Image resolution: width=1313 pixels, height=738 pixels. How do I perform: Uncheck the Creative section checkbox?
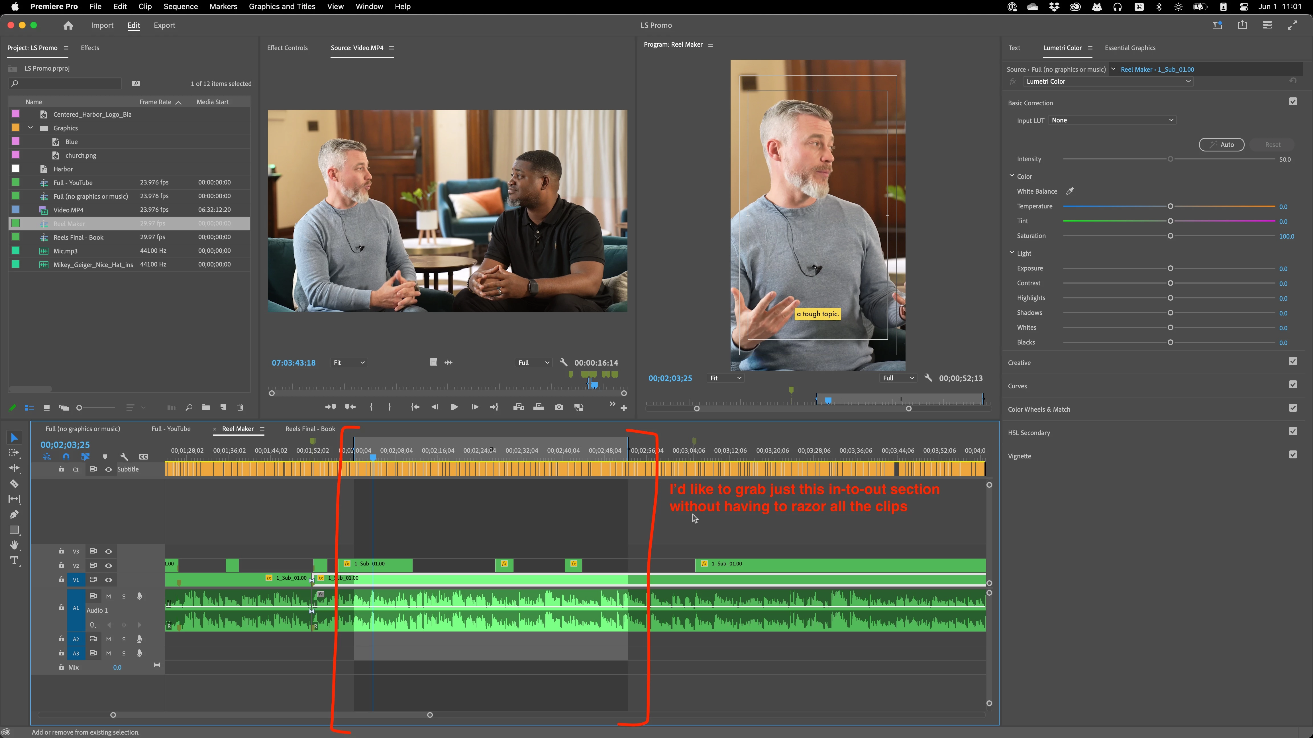[x=1292, y=361]
